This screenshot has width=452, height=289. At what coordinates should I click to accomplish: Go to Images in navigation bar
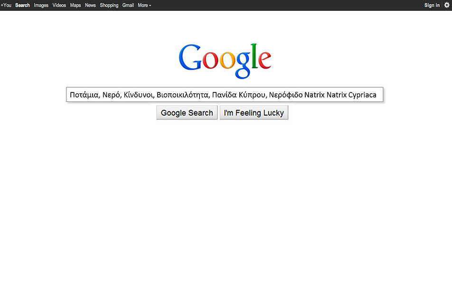click(41, 5)
